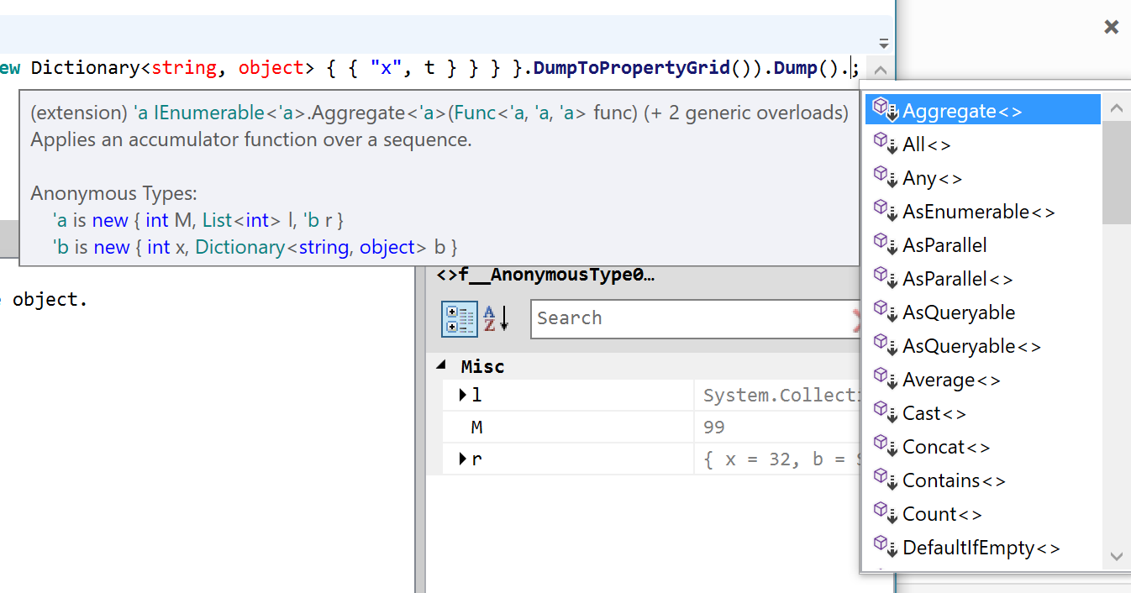
Task: Click the Dump() call in code
Action: tap(807, 68)
